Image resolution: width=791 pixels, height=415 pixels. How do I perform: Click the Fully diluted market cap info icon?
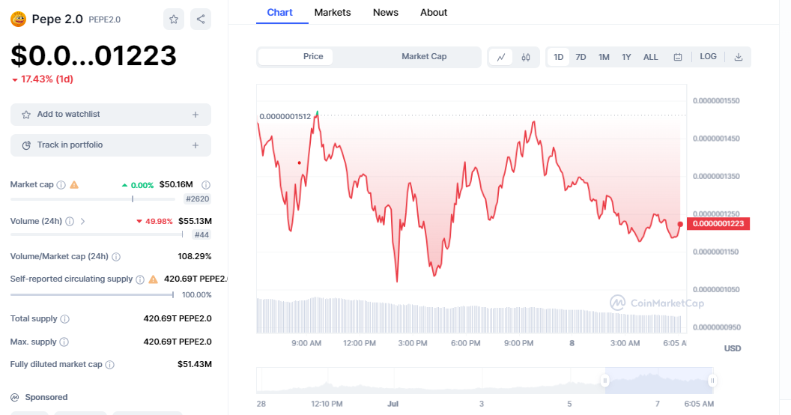[109, 365]
